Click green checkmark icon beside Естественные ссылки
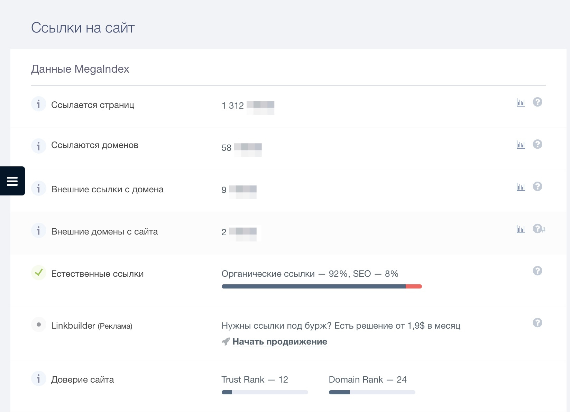 point(38,273)
